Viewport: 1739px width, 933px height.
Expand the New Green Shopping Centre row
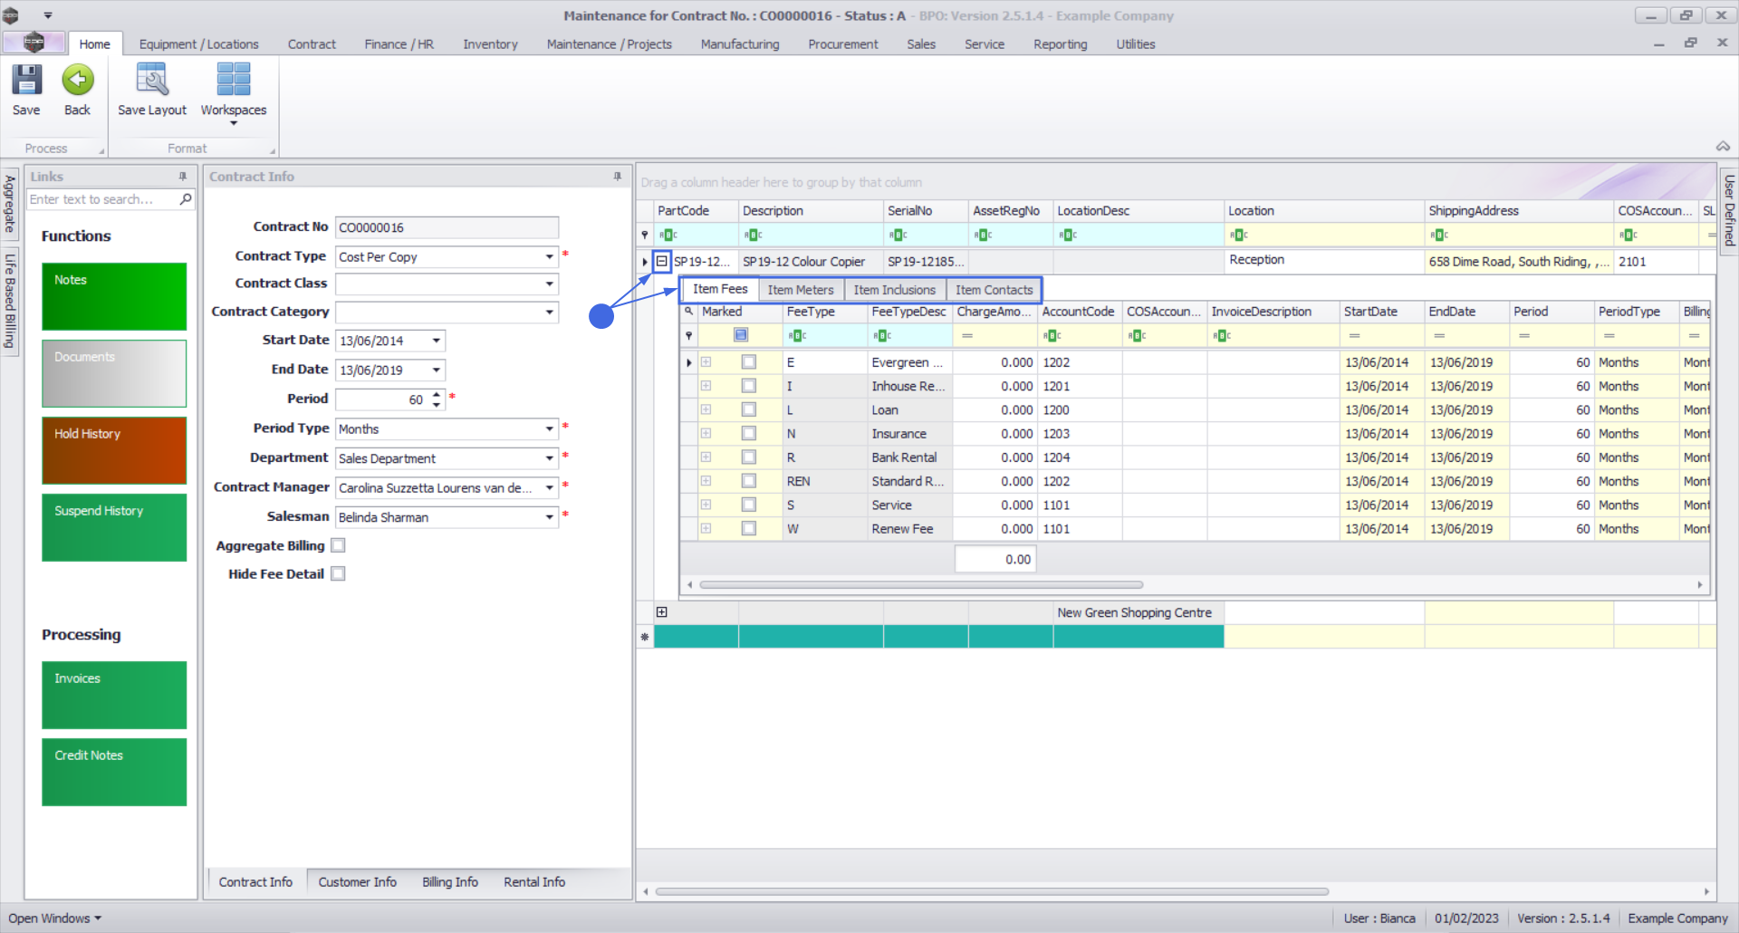tap(662, 612)
